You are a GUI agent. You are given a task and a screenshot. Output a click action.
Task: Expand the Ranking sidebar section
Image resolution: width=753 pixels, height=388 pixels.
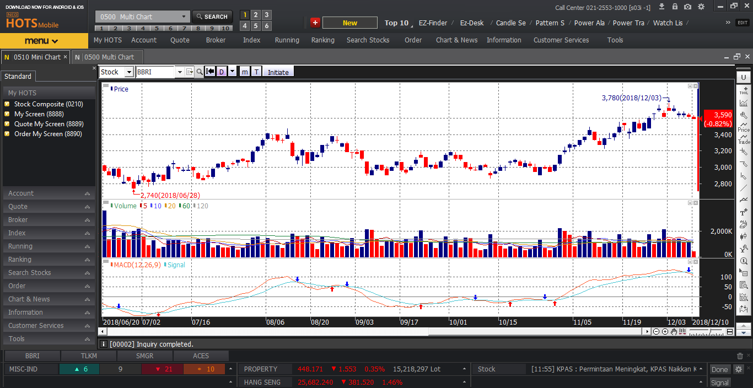49,260
